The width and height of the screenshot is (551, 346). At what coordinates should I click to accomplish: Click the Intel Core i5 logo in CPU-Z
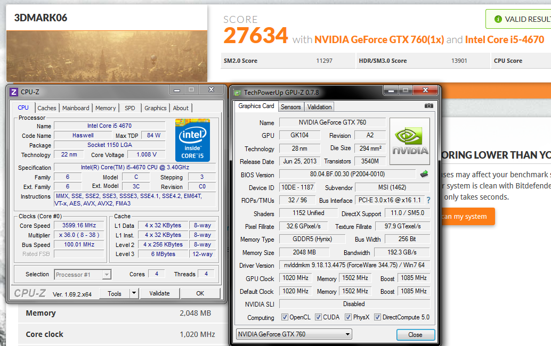click(192, 141)
